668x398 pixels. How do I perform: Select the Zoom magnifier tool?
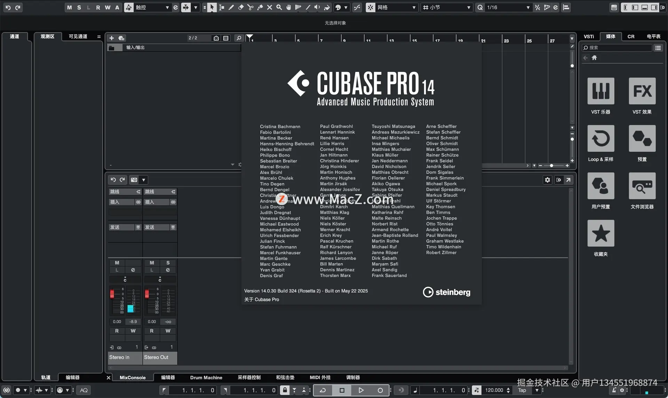(279, 7)
